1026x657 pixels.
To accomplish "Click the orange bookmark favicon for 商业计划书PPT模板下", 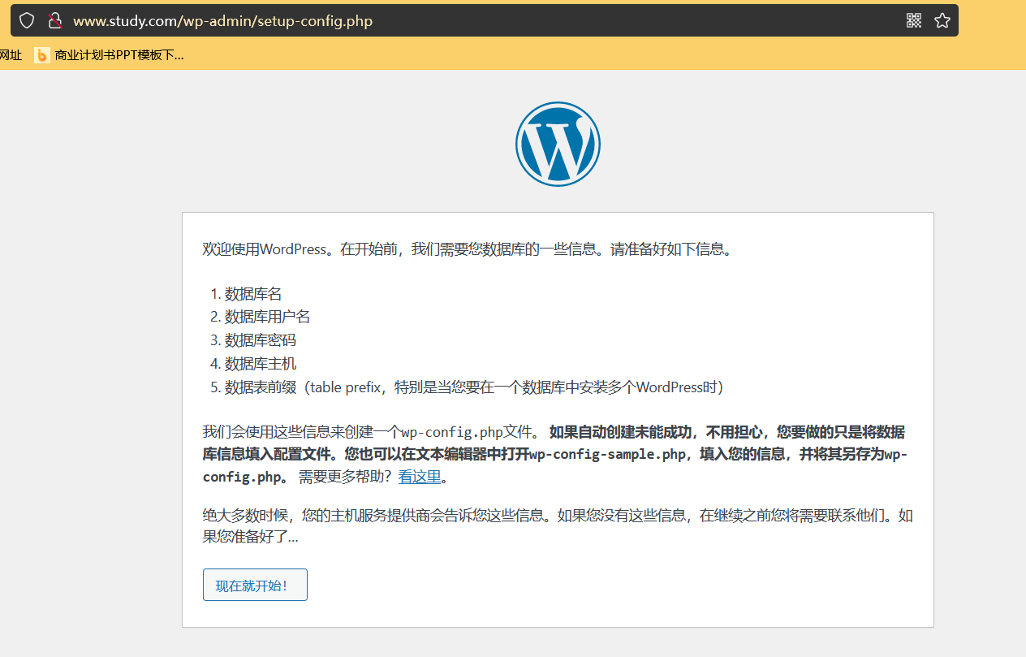I will tap(41, 55).
